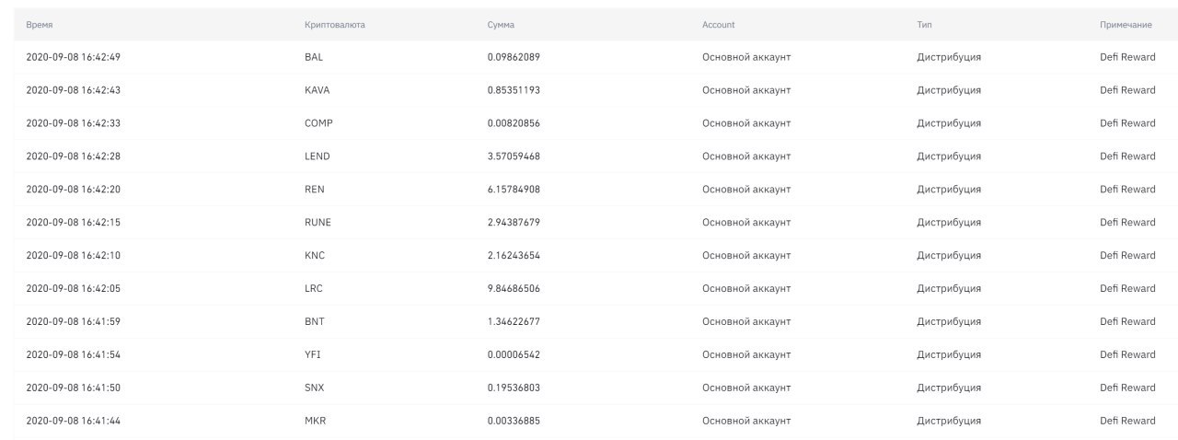
Task: Select the COMP amount 0.00820856
Action: pyautogui.click(x=514, y=123)
